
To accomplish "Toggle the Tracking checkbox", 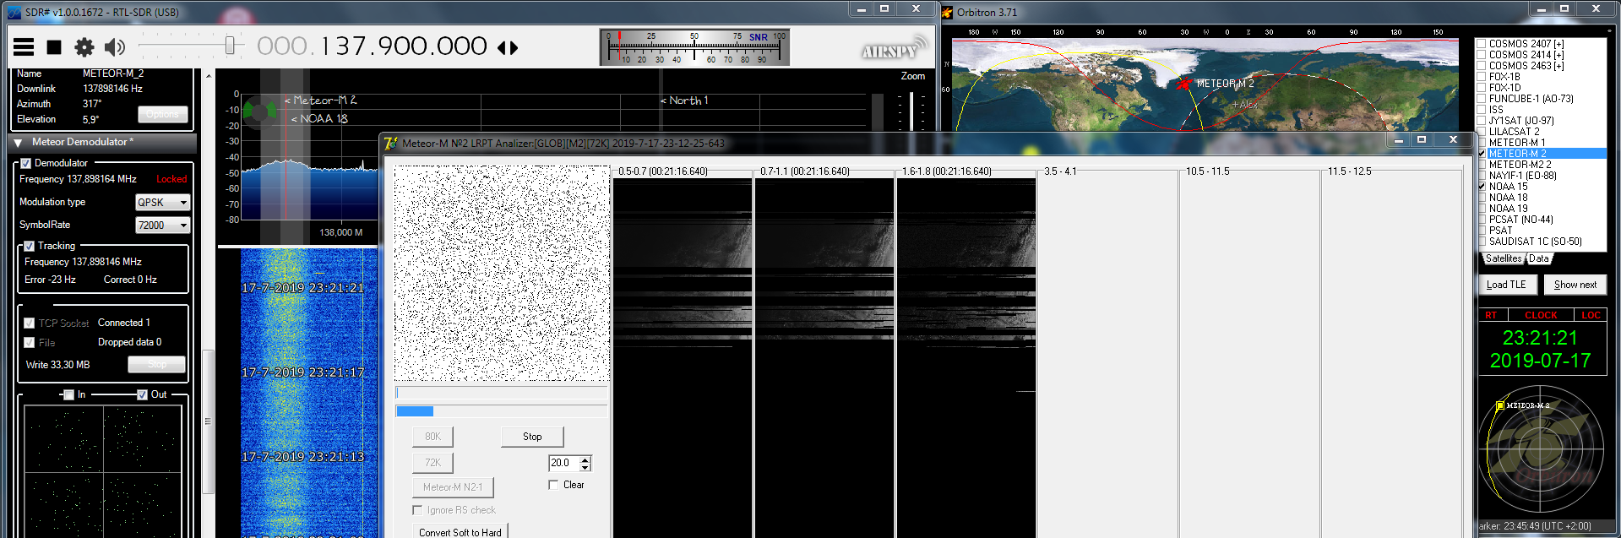I will (30, 246).
